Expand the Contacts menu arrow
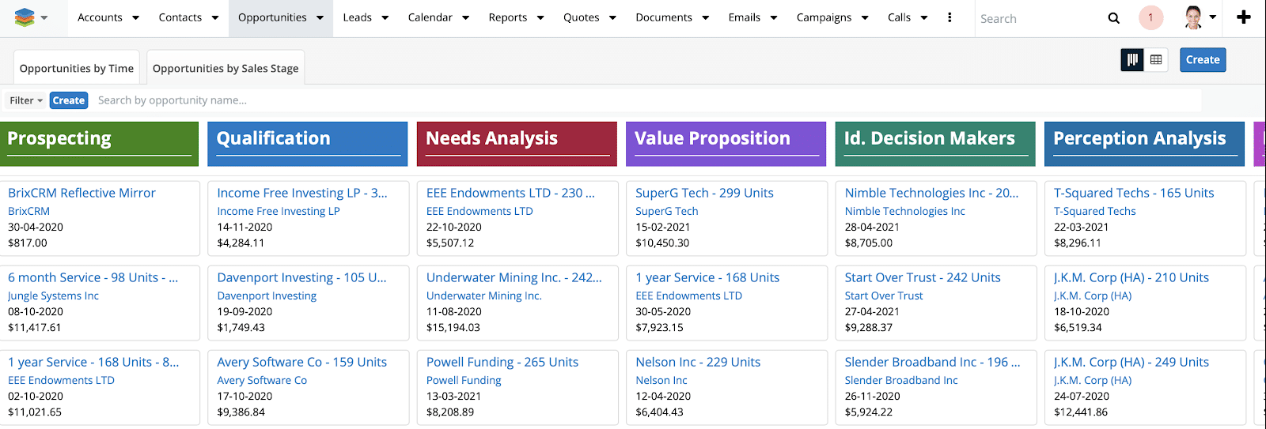This screenshot has height=429, width=1266. pos(214,17)
